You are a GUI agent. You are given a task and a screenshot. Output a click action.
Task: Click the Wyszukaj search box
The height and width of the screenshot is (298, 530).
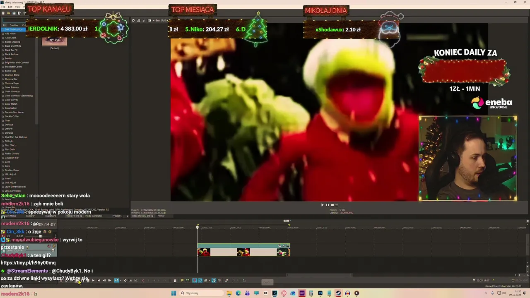tap(201, 293)
